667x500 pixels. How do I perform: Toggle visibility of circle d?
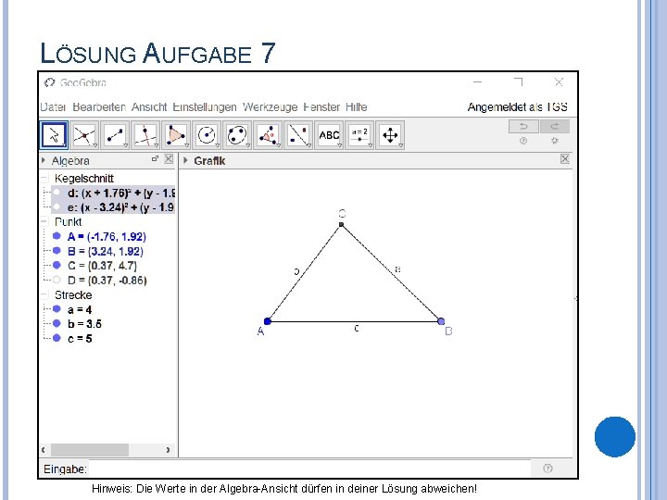point(57,193)
